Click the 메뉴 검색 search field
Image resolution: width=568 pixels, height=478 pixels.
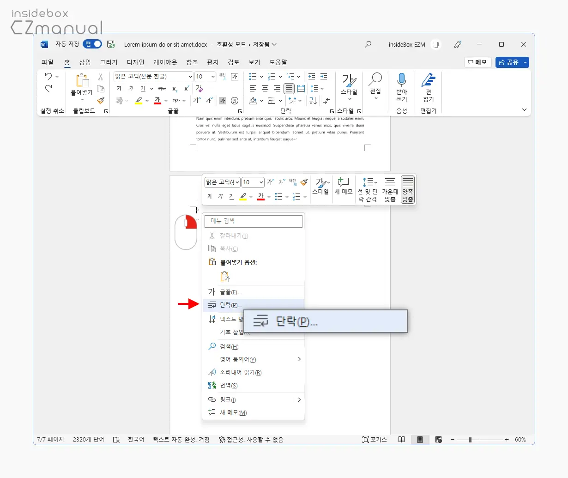(253, 221)
